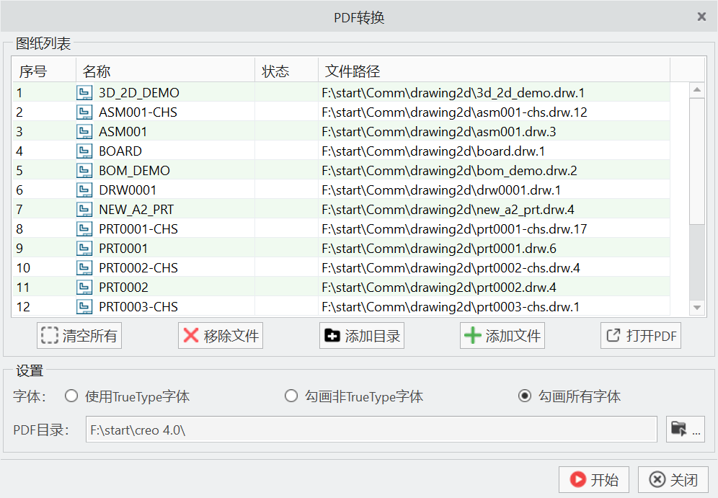Click the drawing icon next to BOARD
The image size is (718, 498).
84,151
